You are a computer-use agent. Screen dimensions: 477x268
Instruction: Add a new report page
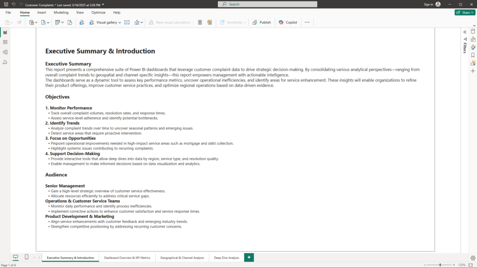249,257
